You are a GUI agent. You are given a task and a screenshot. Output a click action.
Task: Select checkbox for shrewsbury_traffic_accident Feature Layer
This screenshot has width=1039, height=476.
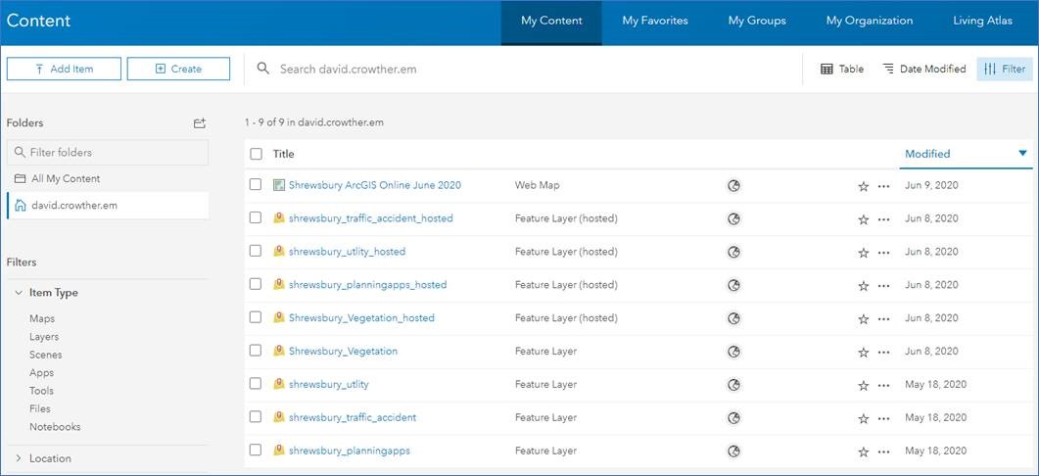(256, 416)
